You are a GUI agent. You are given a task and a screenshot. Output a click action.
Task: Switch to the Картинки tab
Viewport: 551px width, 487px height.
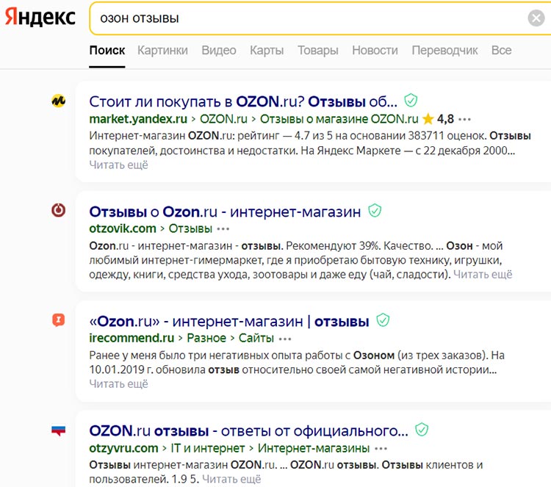coord(162,50)
